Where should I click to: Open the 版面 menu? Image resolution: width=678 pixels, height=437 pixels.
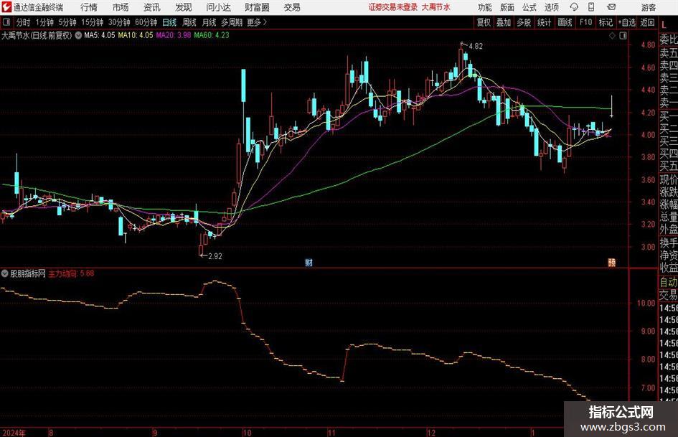point(507,7)
